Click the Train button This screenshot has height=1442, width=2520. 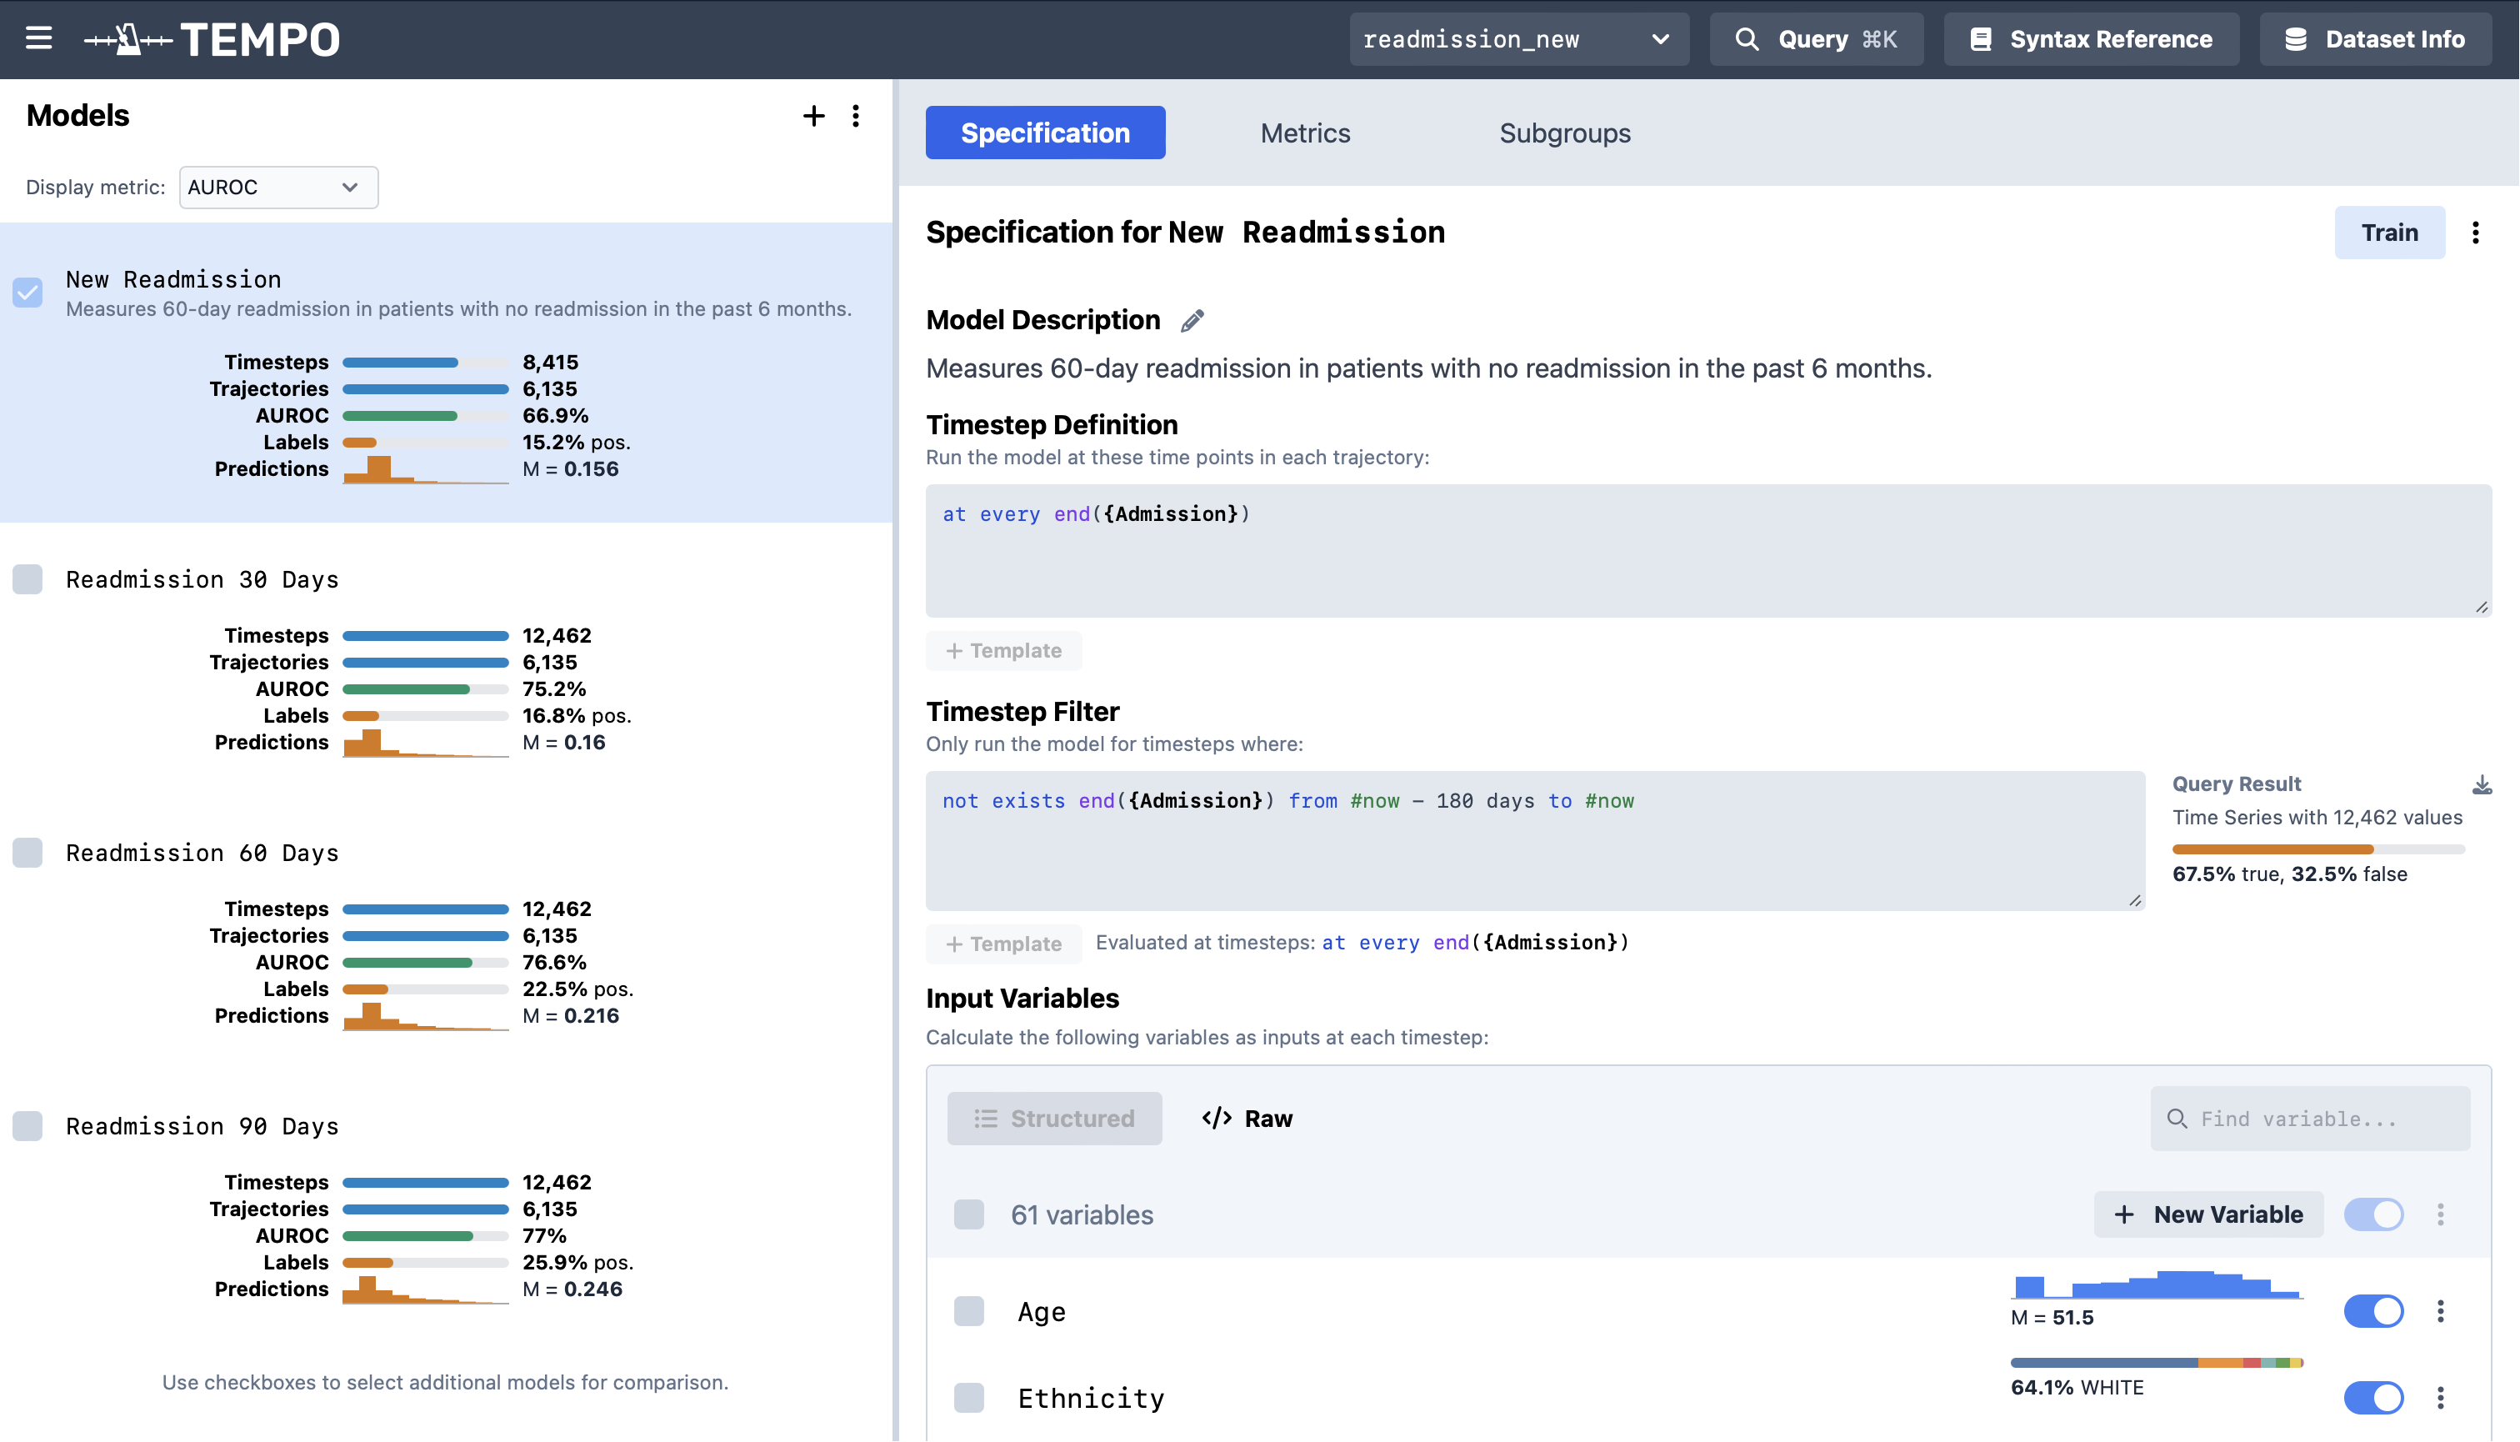pos(2388,233)
